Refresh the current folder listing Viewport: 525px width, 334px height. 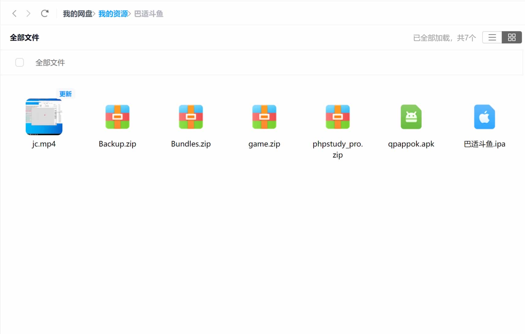coord(45,13)
